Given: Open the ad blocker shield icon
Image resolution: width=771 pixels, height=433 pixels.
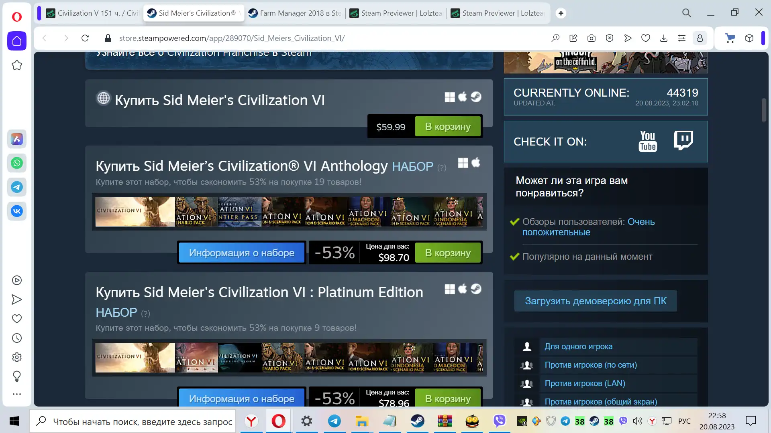Looking at the screenshot, I should (x=610, y=38).
